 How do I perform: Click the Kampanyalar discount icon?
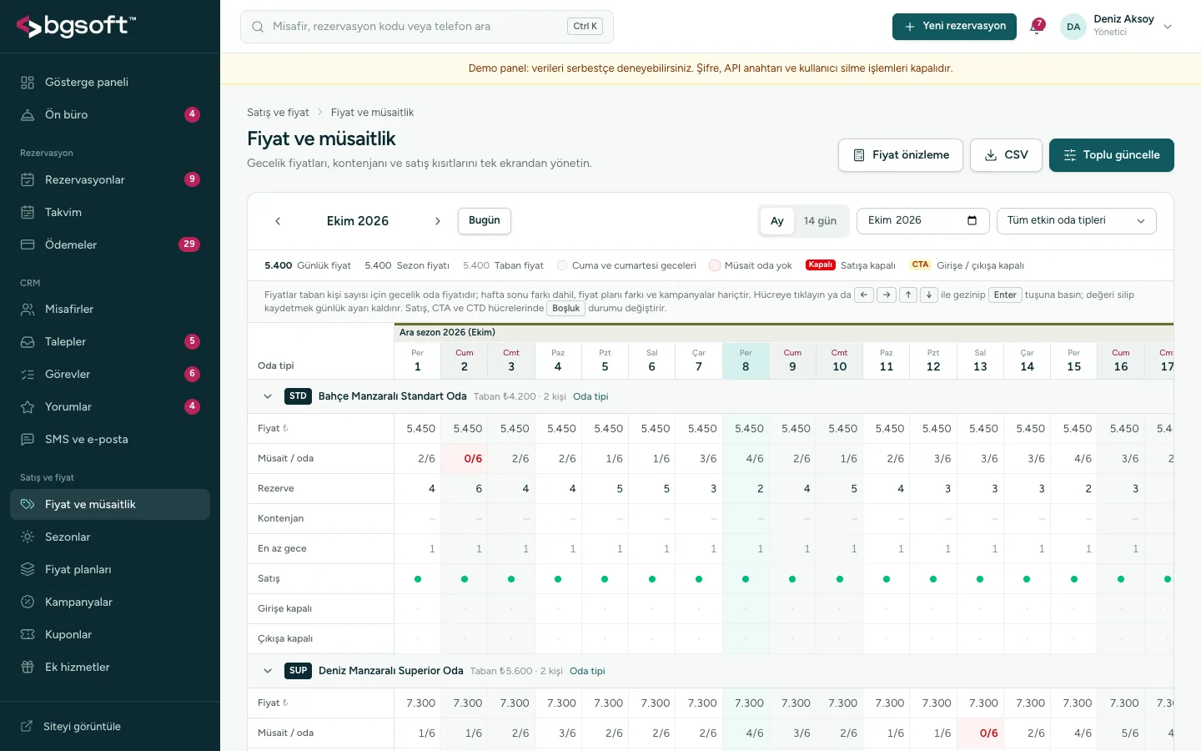tap(28, 602)
